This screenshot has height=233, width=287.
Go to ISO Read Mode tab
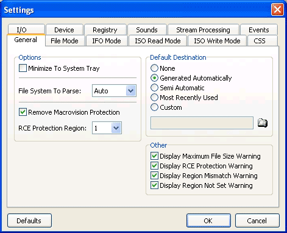[158, 41]
